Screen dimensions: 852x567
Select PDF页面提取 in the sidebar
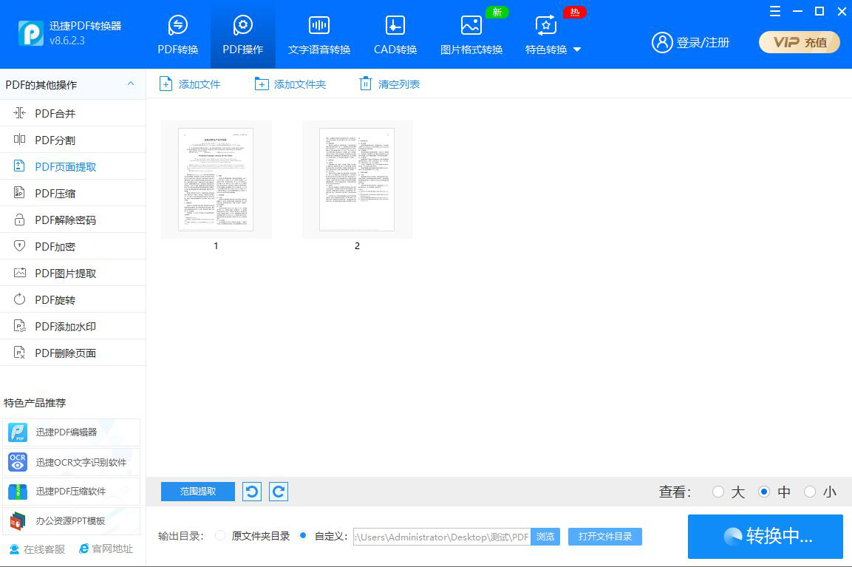(73, 166)
